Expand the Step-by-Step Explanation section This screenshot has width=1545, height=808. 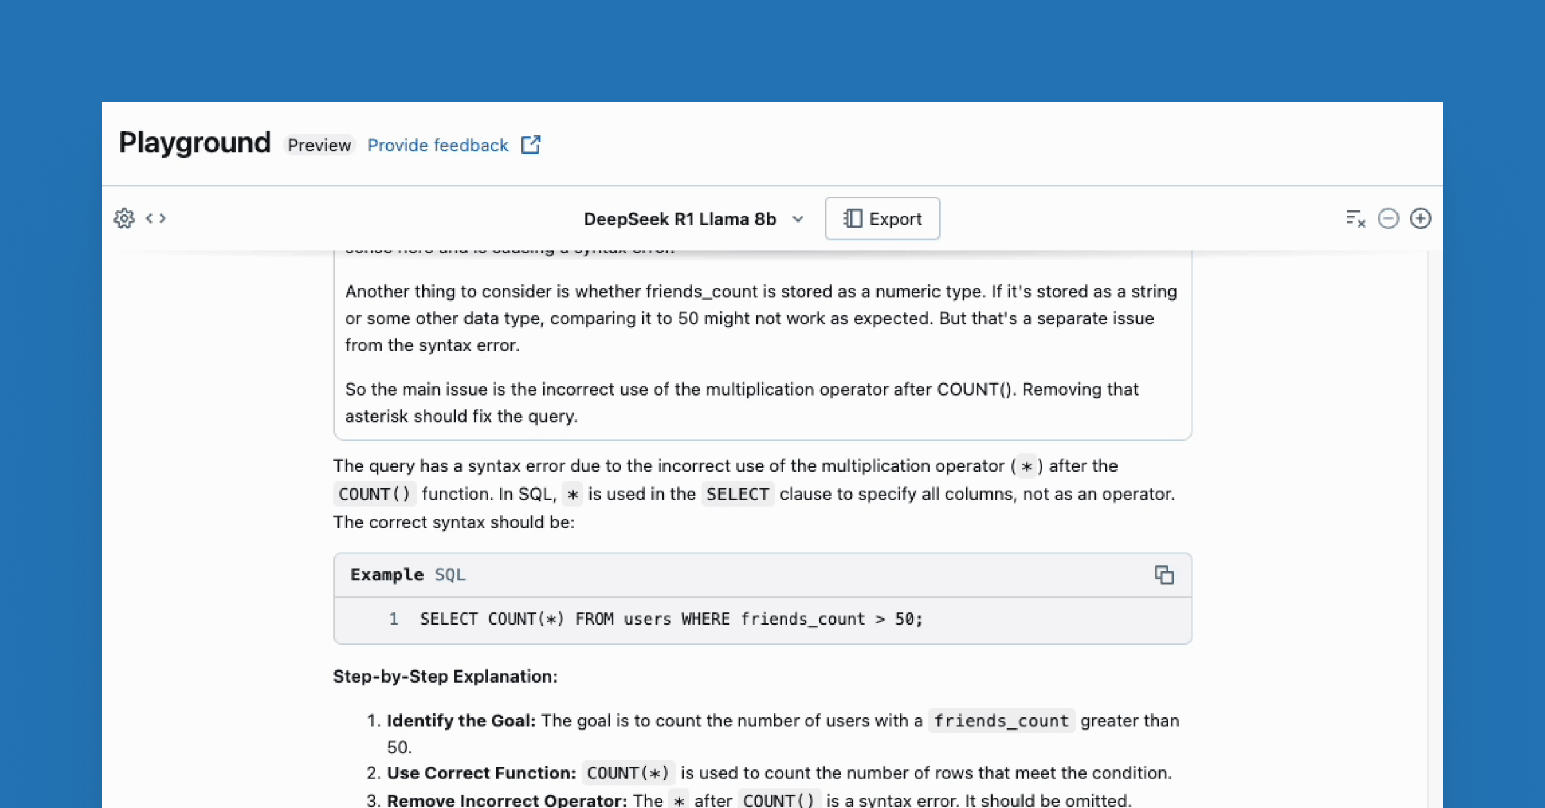point(445,676)
